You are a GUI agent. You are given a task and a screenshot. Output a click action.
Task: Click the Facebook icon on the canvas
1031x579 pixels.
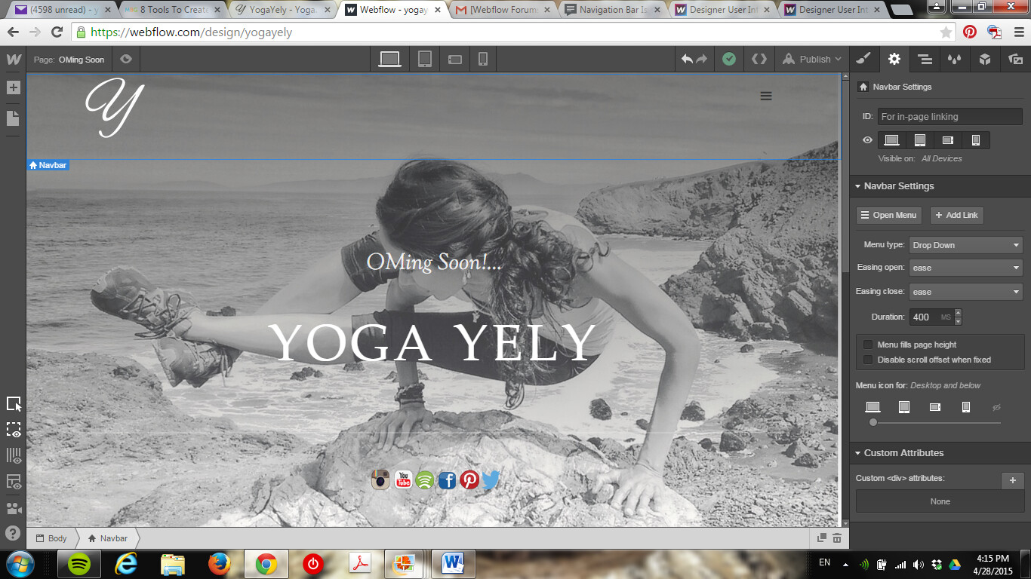point(447,479)
